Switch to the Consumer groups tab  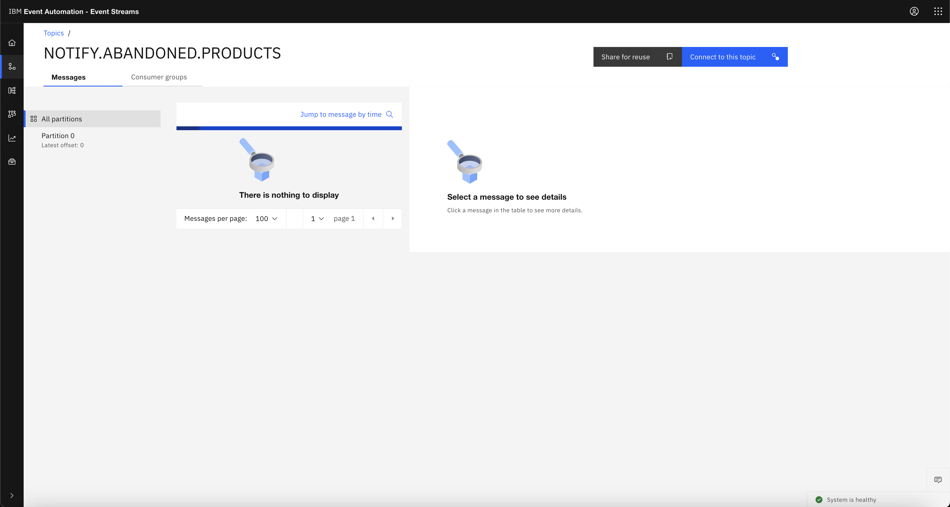pos(159,77)
